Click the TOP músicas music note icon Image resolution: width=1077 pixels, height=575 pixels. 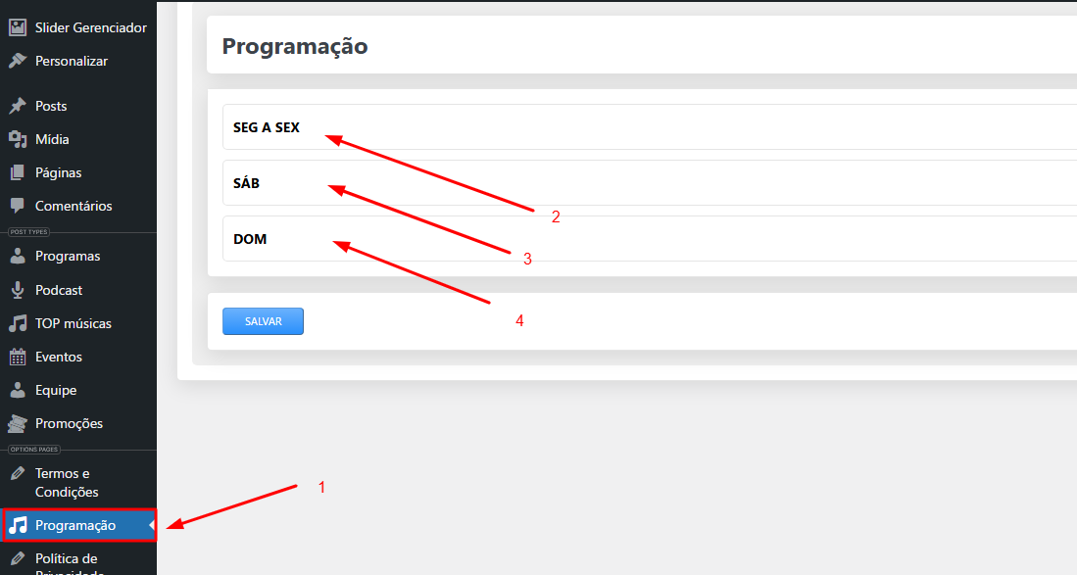18,323
